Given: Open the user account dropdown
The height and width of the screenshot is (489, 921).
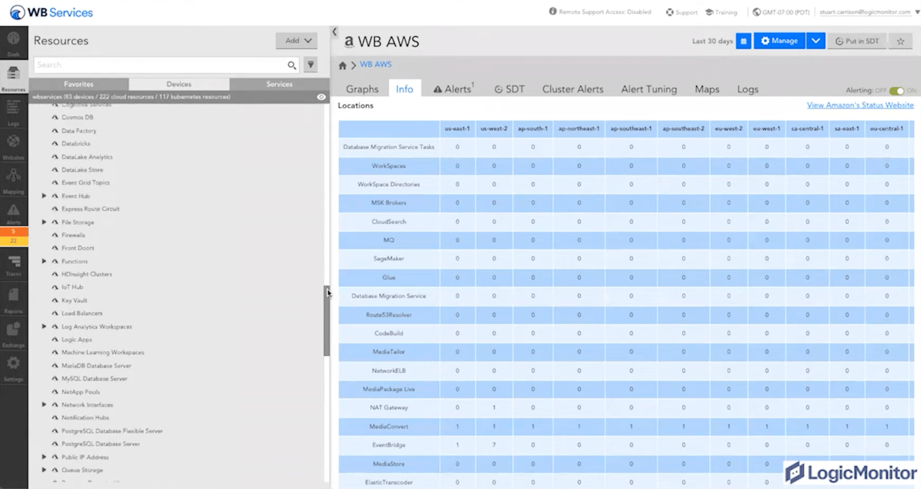Looking at the screenshot, I should click(917, 12).
